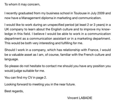Viewport: 115px width, 104px height.
Task: Click the greeting "To whom it may concern"
Action: (x=22, y=4)
